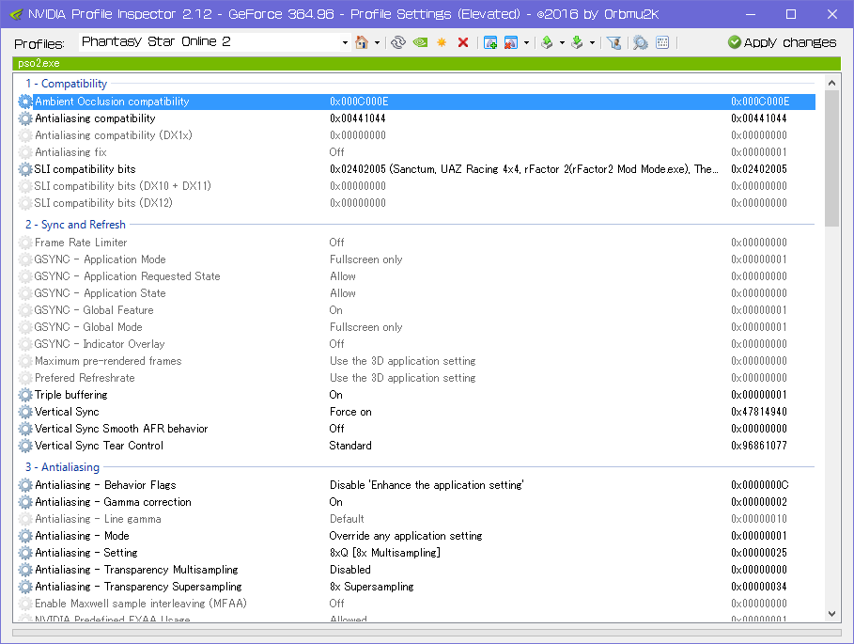This screenshot has width=854, height=644.
Task: Click the 0x00441044 antialiasing compatibility value
Action: pyautogui.click(x=357, y=118)
